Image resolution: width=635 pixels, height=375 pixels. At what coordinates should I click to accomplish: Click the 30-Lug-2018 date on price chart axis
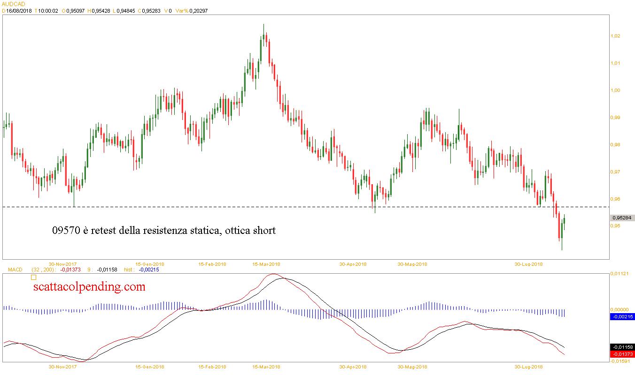pos(528,264)
